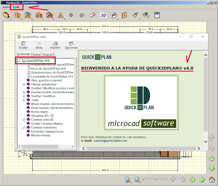Viewport: 218px width, 186px height.
Task: Click soporte@quick3dplan.com email link
Action: (110, 141)
